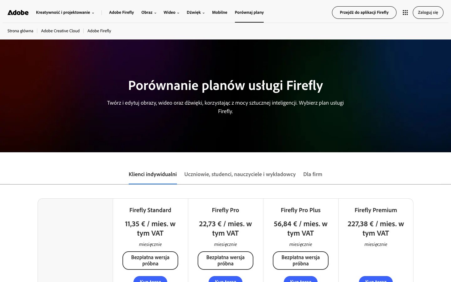Click the Porównanie planów usługi Firefly heading
The image size is (451, 282).
coord(225,86)
